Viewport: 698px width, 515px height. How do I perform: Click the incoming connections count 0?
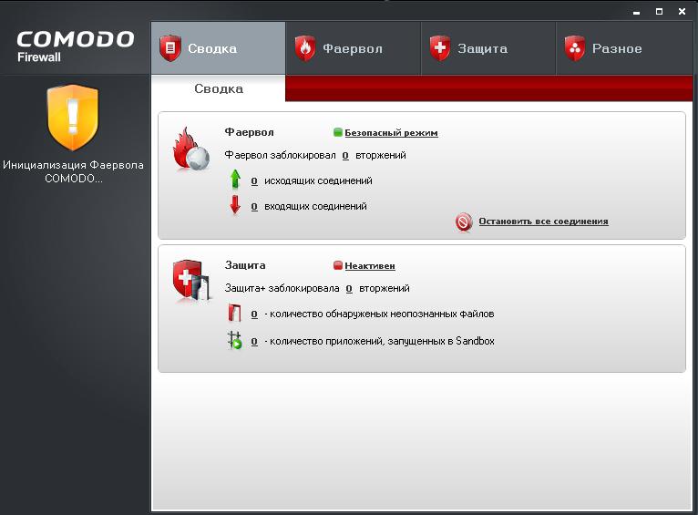[x=254, y=207]
